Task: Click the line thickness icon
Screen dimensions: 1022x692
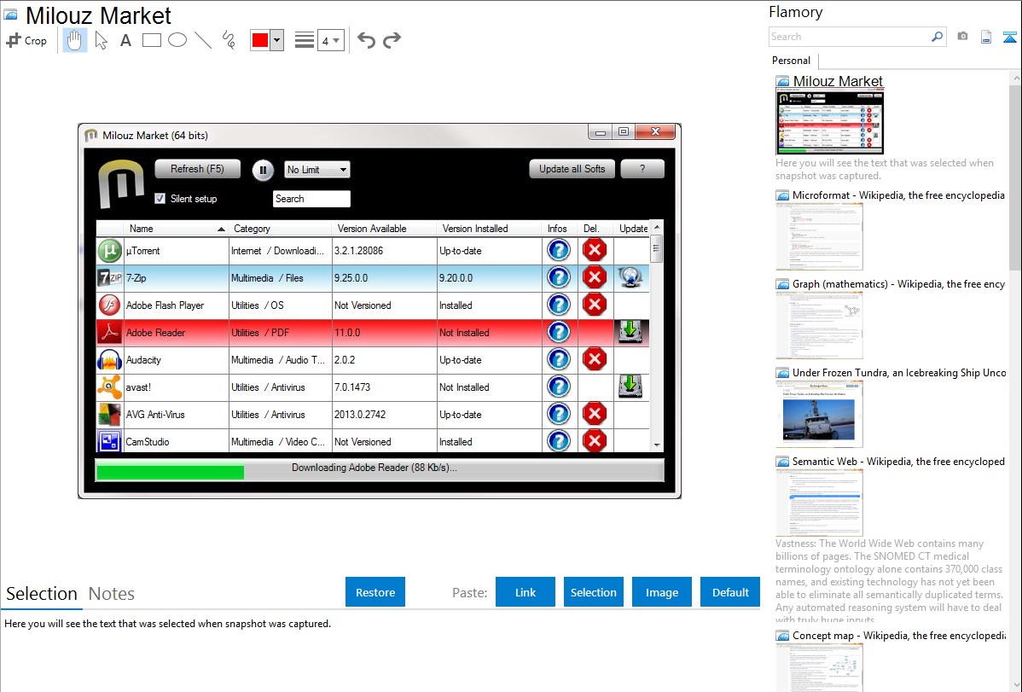Action: (x=304, y=40)
